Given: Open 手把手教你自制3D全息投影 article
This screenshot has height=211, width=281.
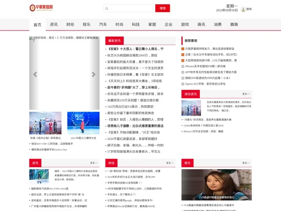Looking at the screenshot, I should point(124,183).
